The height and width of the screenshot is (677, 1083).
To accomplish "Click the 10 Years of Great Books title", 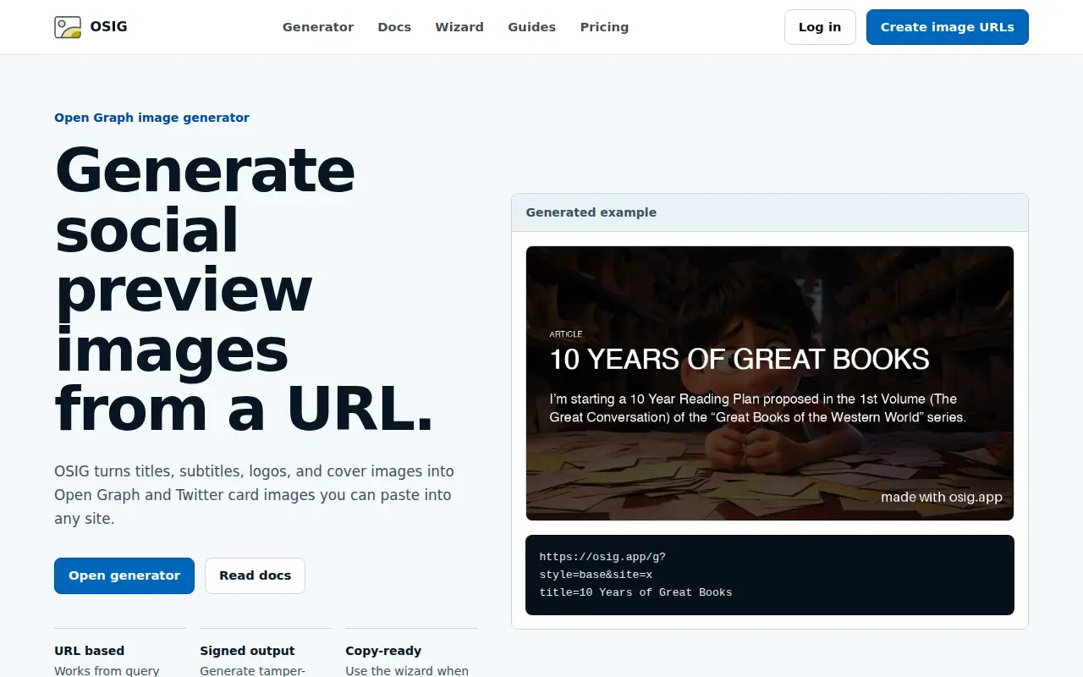I will (739, 360).
